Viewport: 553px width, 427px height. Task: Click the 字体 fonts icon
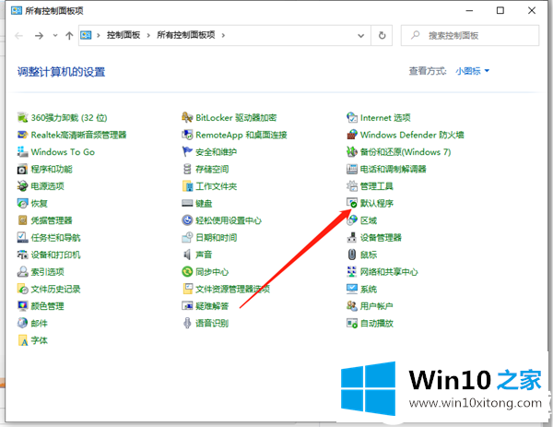click(22, 340)
